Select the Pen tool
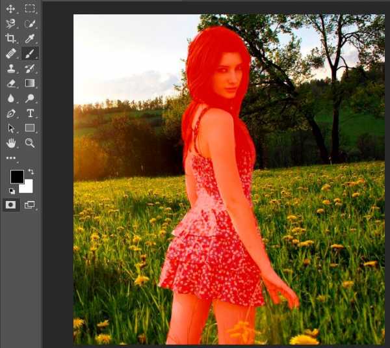 (10, 114)
